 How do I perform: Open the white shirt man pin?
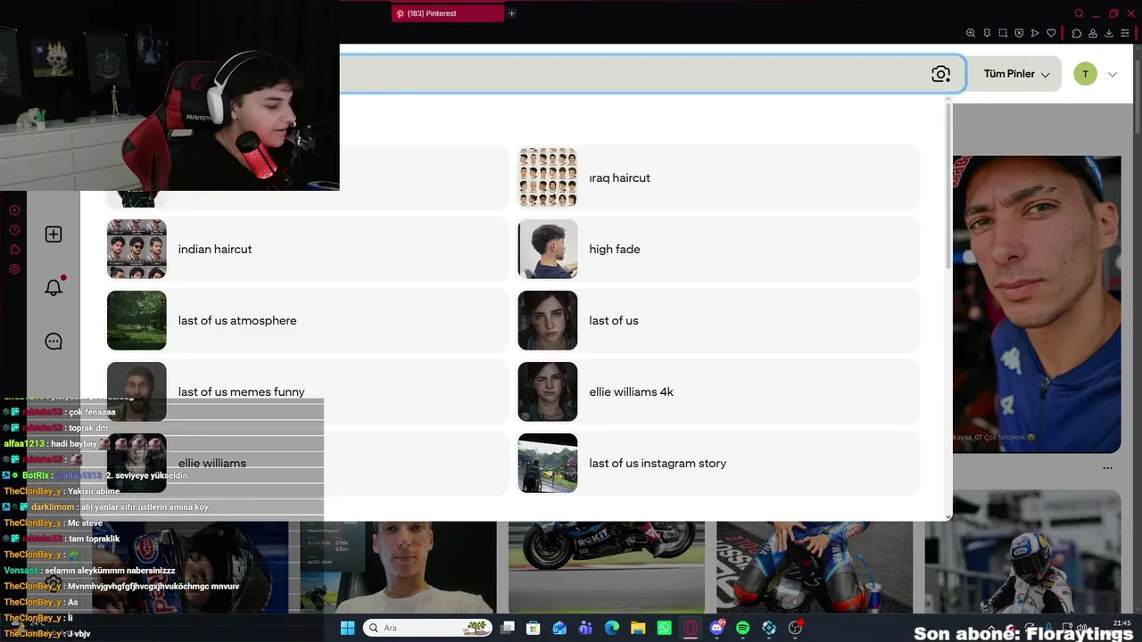[x=398, y=567]
